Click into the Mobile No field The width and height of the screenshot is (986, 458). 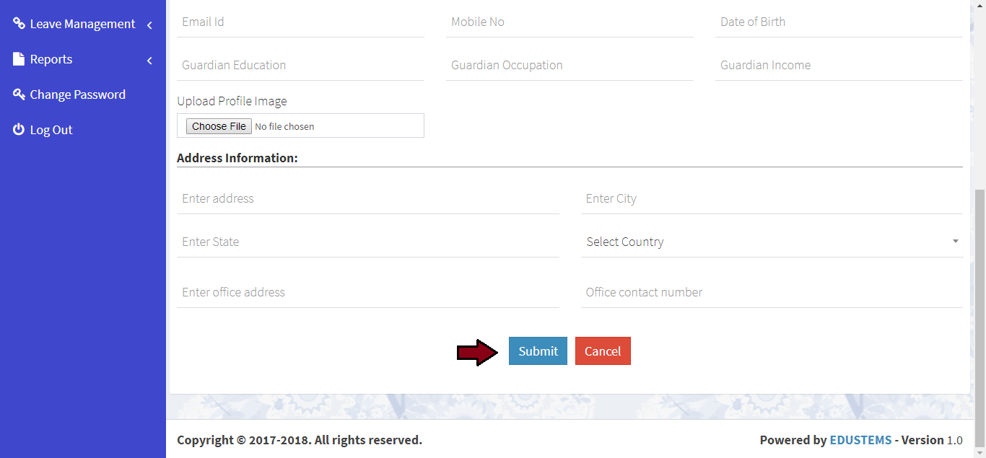click(570, 22)
